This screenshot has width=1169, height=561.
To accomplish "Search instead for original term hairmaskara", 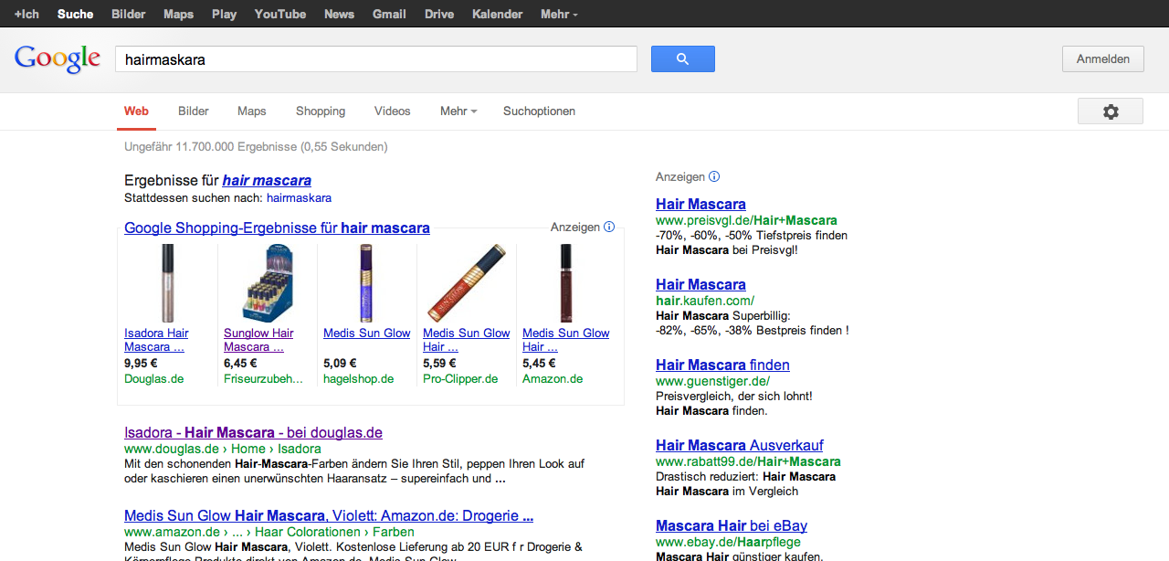I will click(x=299, y=198).
